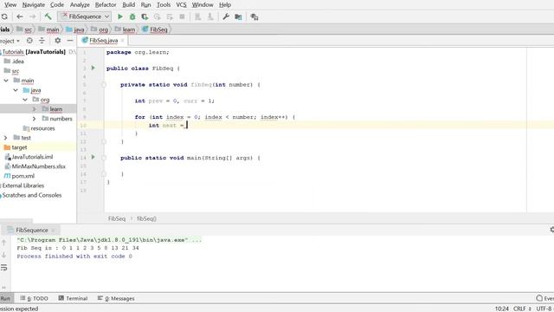Open the Help menu
The width and height of the screenshot is (554, 312).
tap(225, 5)
